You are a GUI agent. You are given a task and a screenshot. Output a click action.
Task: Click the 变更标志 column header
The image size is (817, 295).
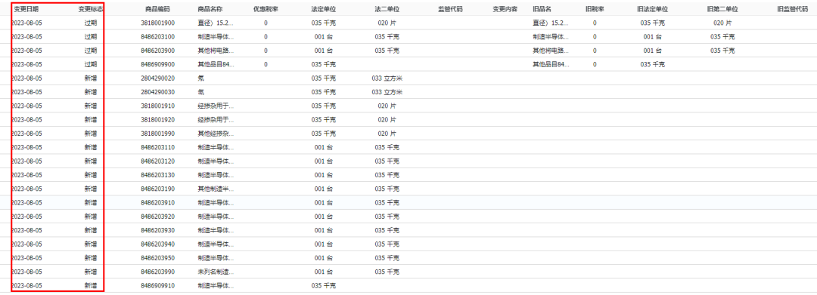click(x=91, y=9)
